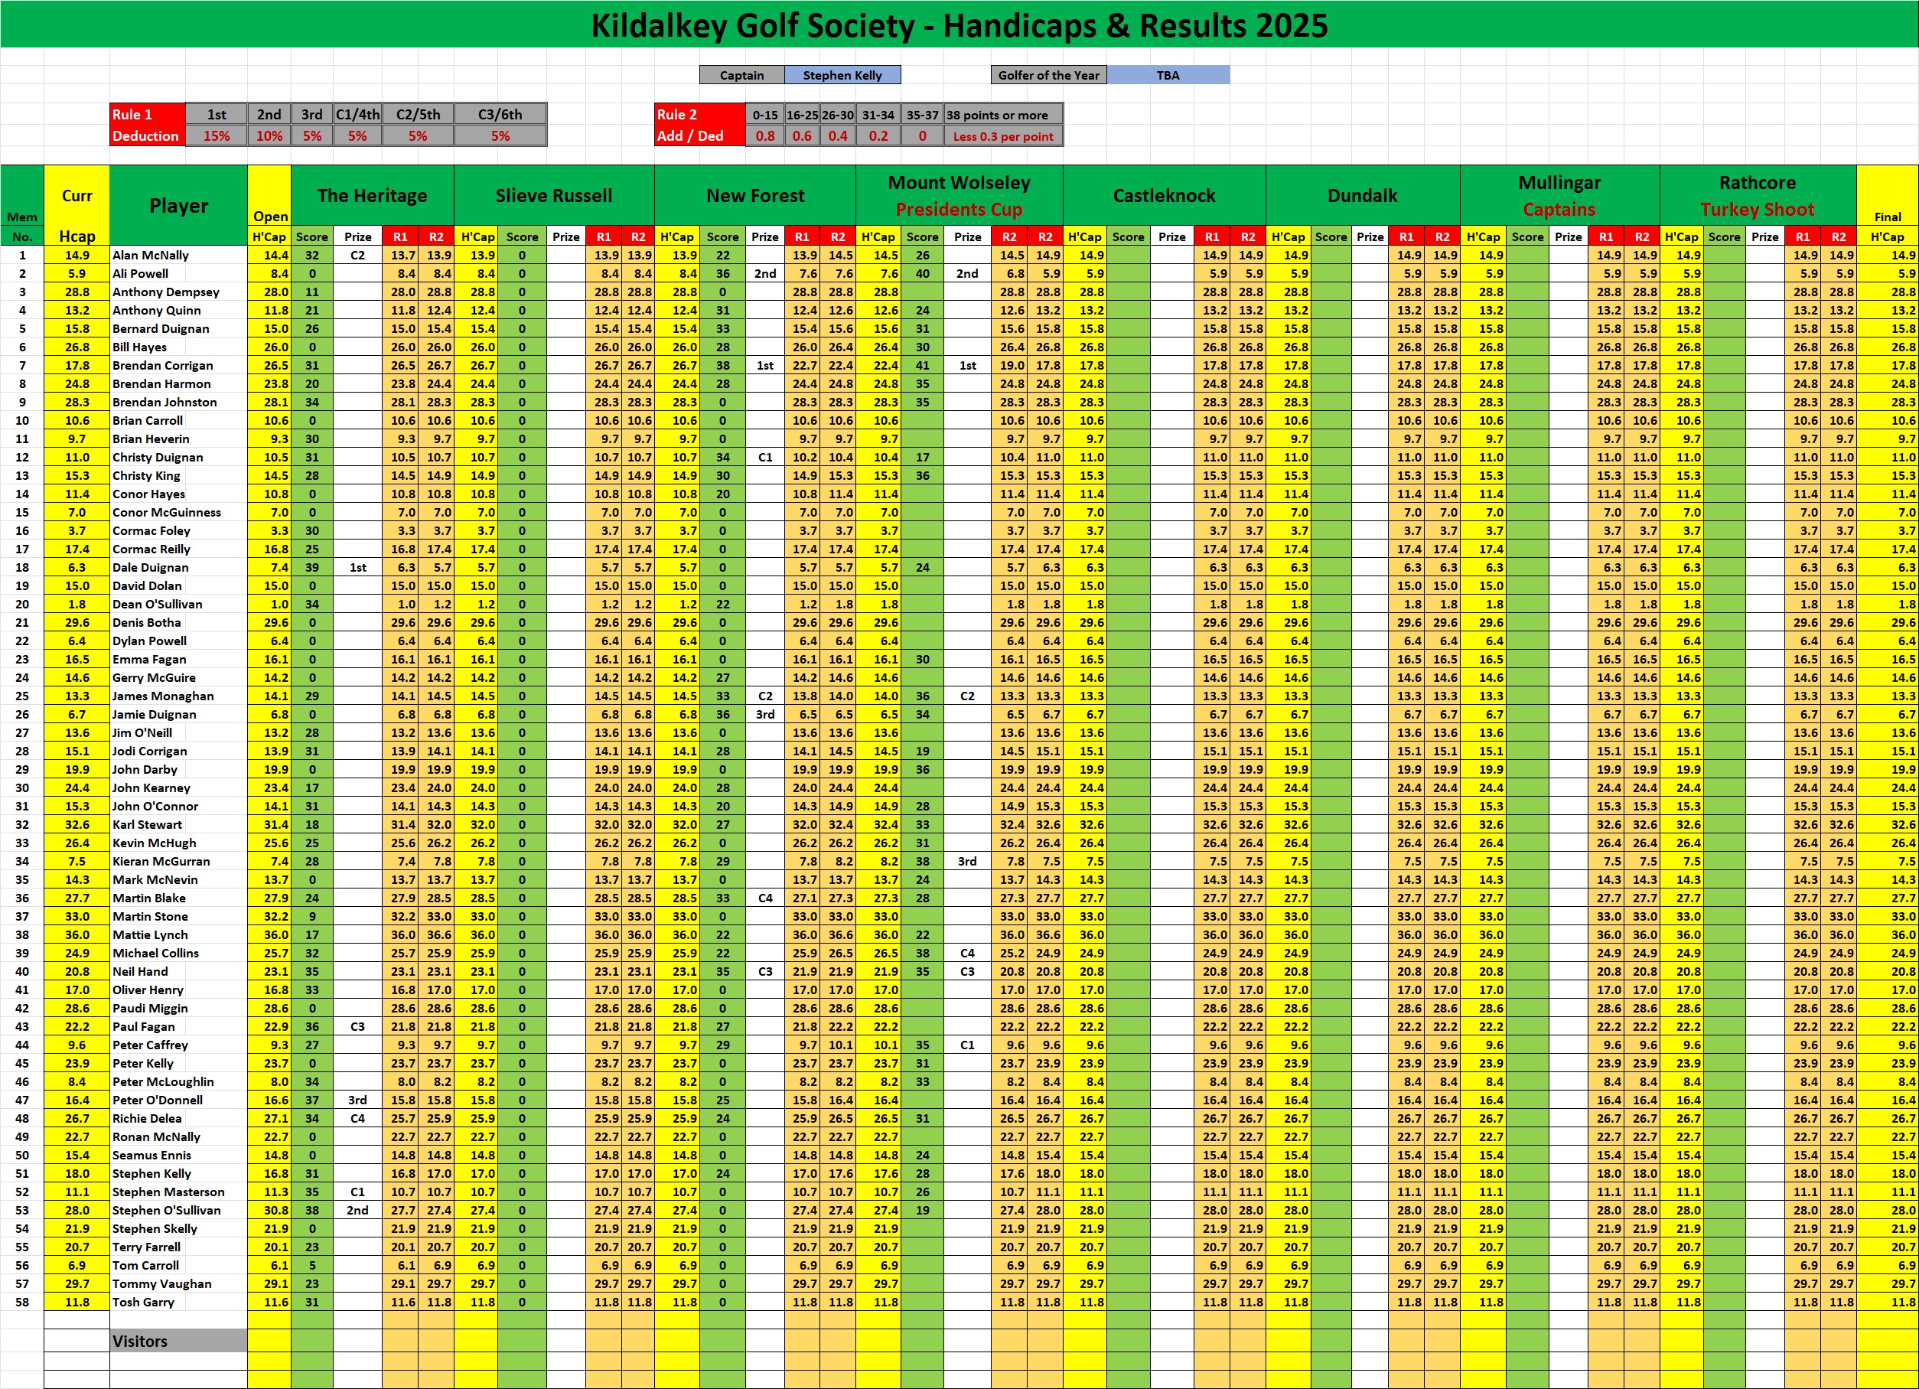Select 'The Heritage' course header

[x=373, y=195]
